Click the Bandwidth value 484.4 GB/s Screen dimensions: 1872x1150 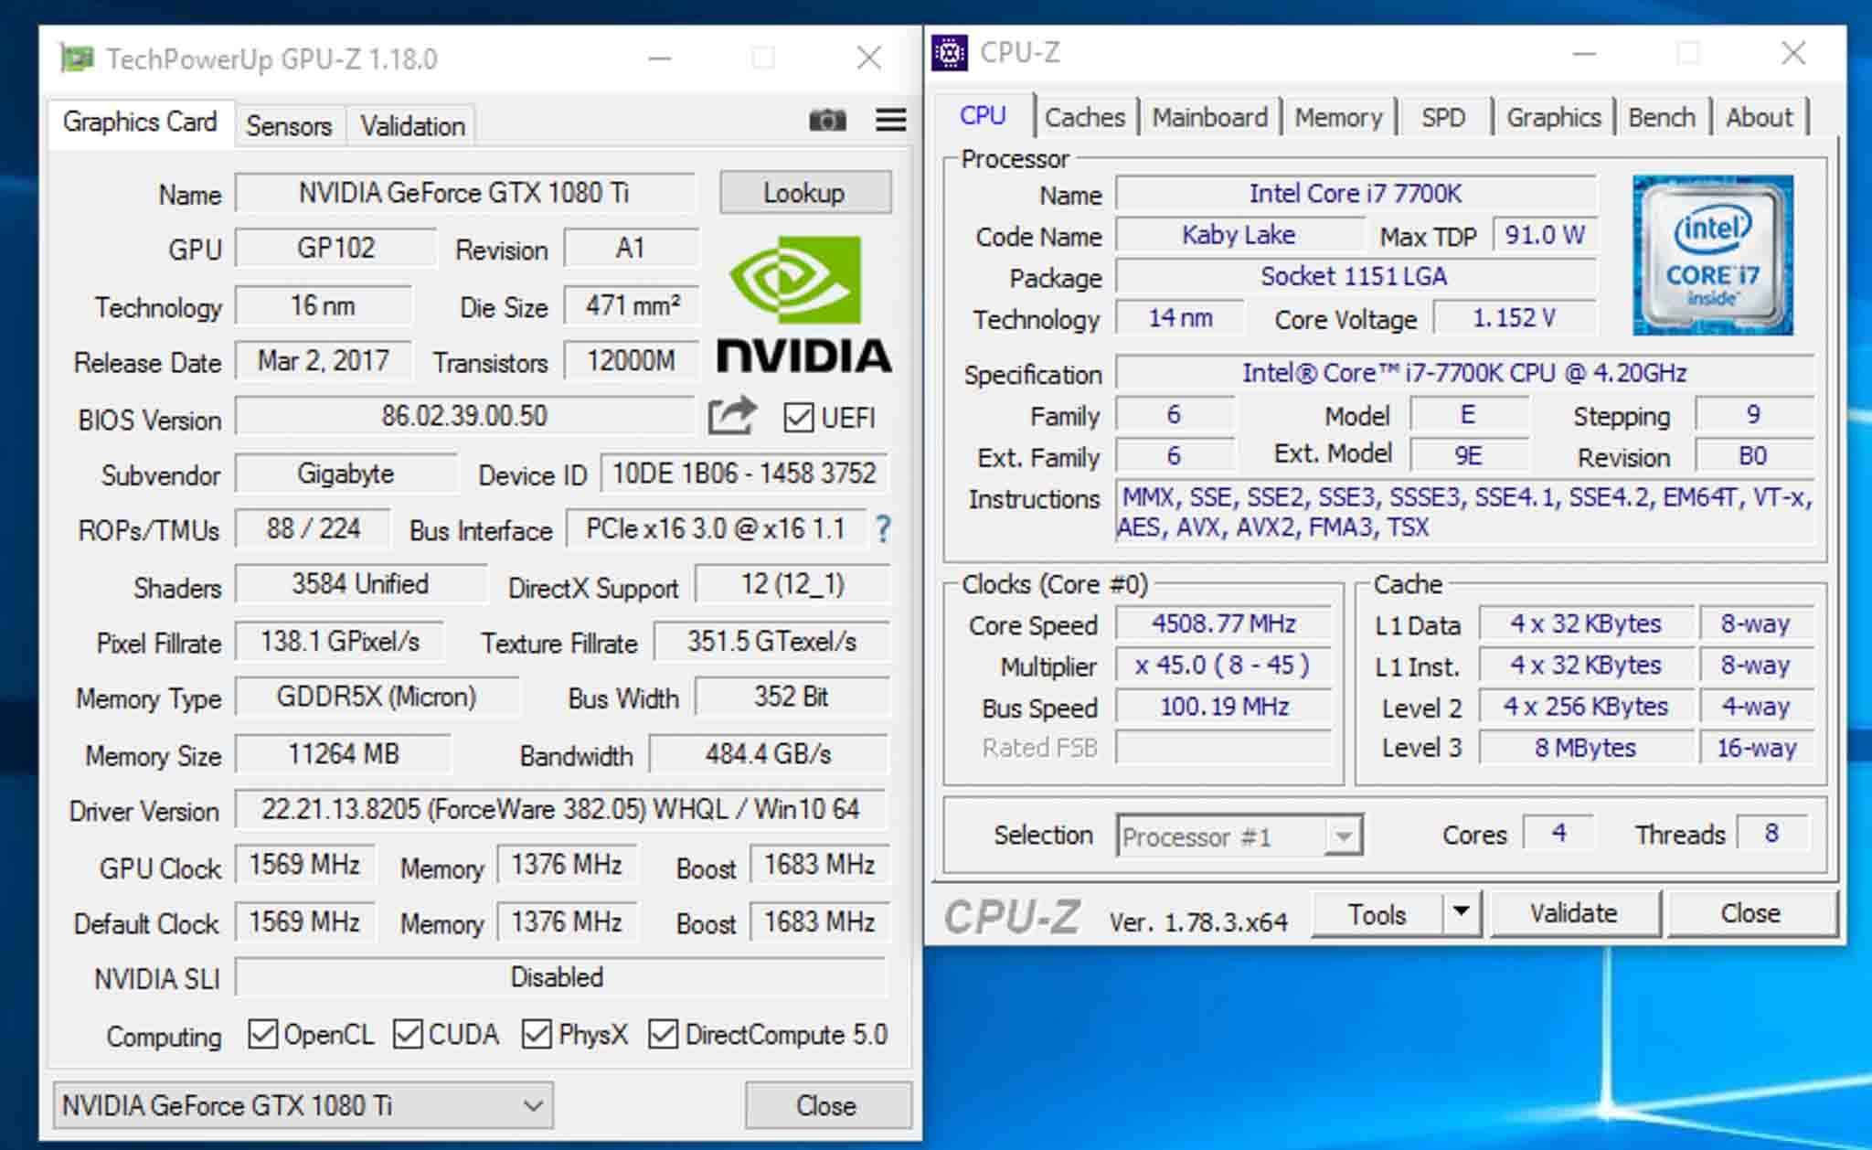[x=768, y=754]
